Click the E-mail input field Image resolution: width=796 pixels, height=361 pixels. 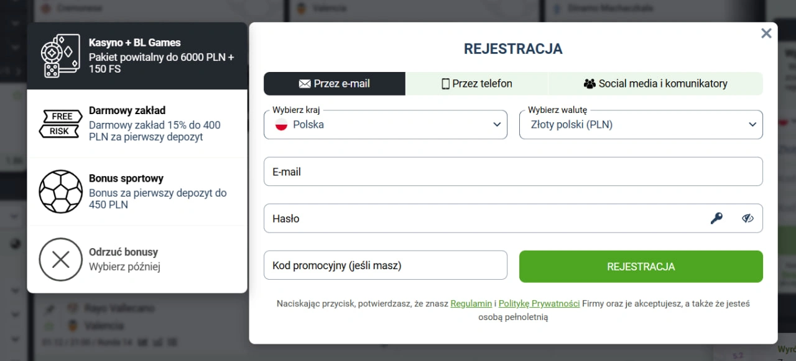435,172
